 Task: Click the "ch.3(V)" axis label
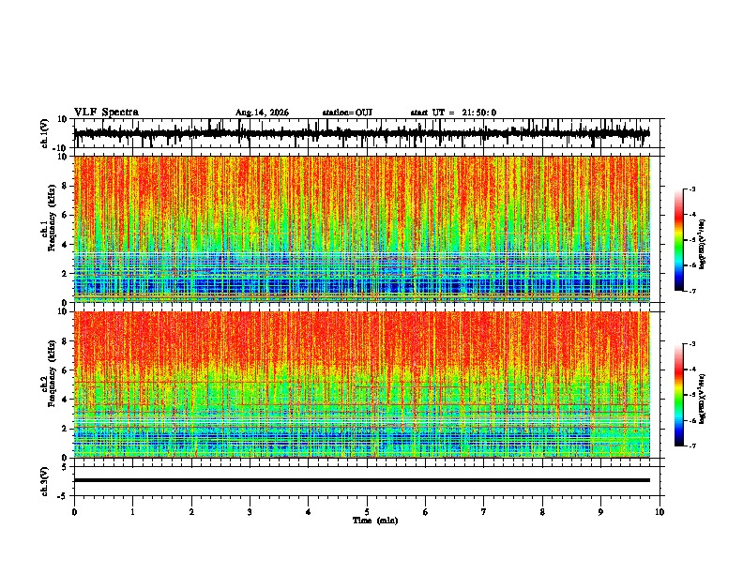click(44, 481)
